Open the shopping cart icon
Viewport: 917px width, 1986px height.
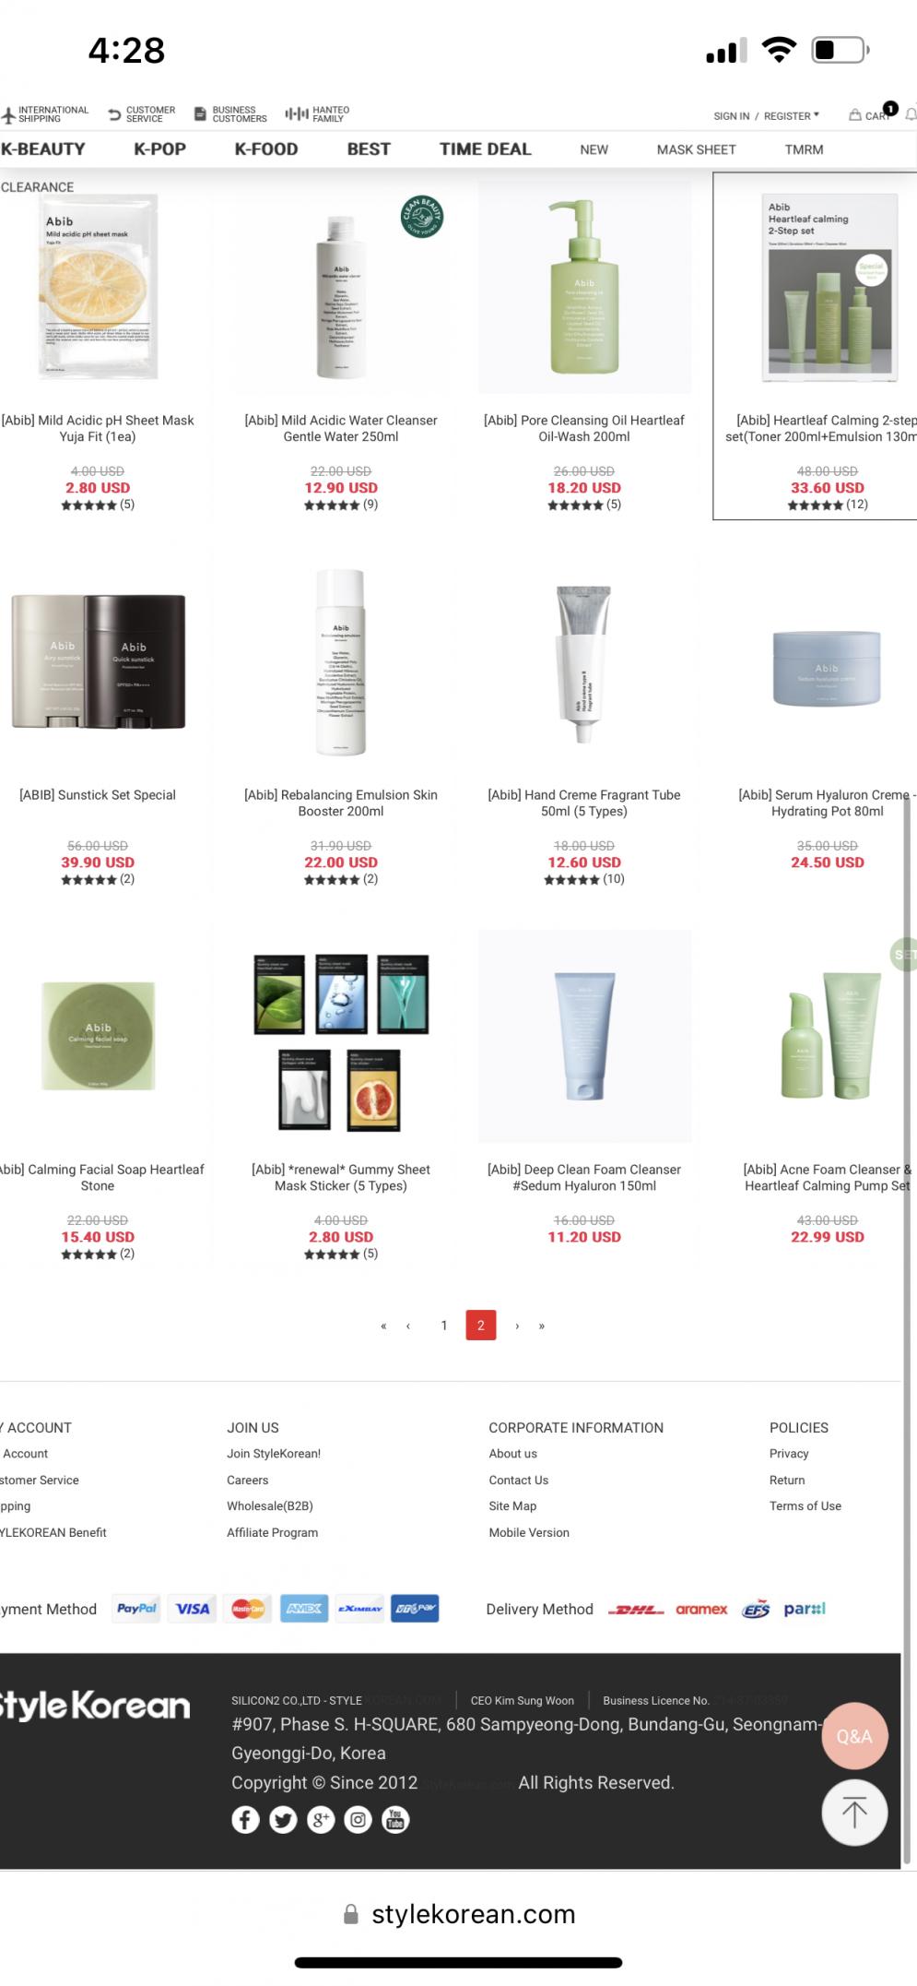[x=855, y=115]
